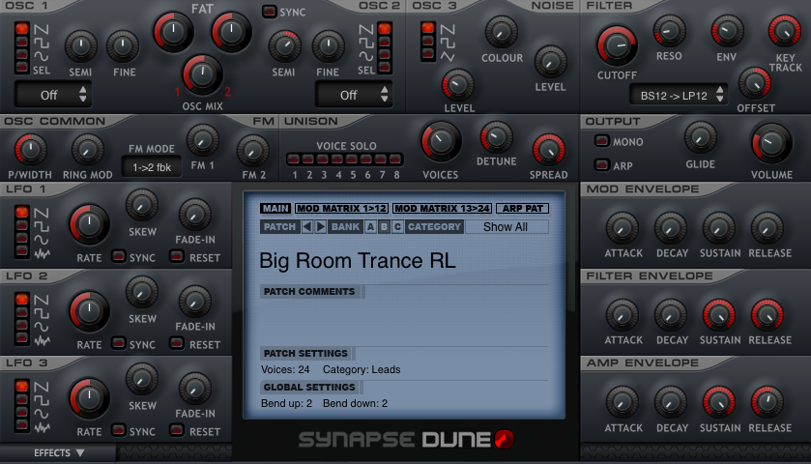Click Amp Envelope ATTACK knob
Viewport: 811px width, 464px height.
623,402
